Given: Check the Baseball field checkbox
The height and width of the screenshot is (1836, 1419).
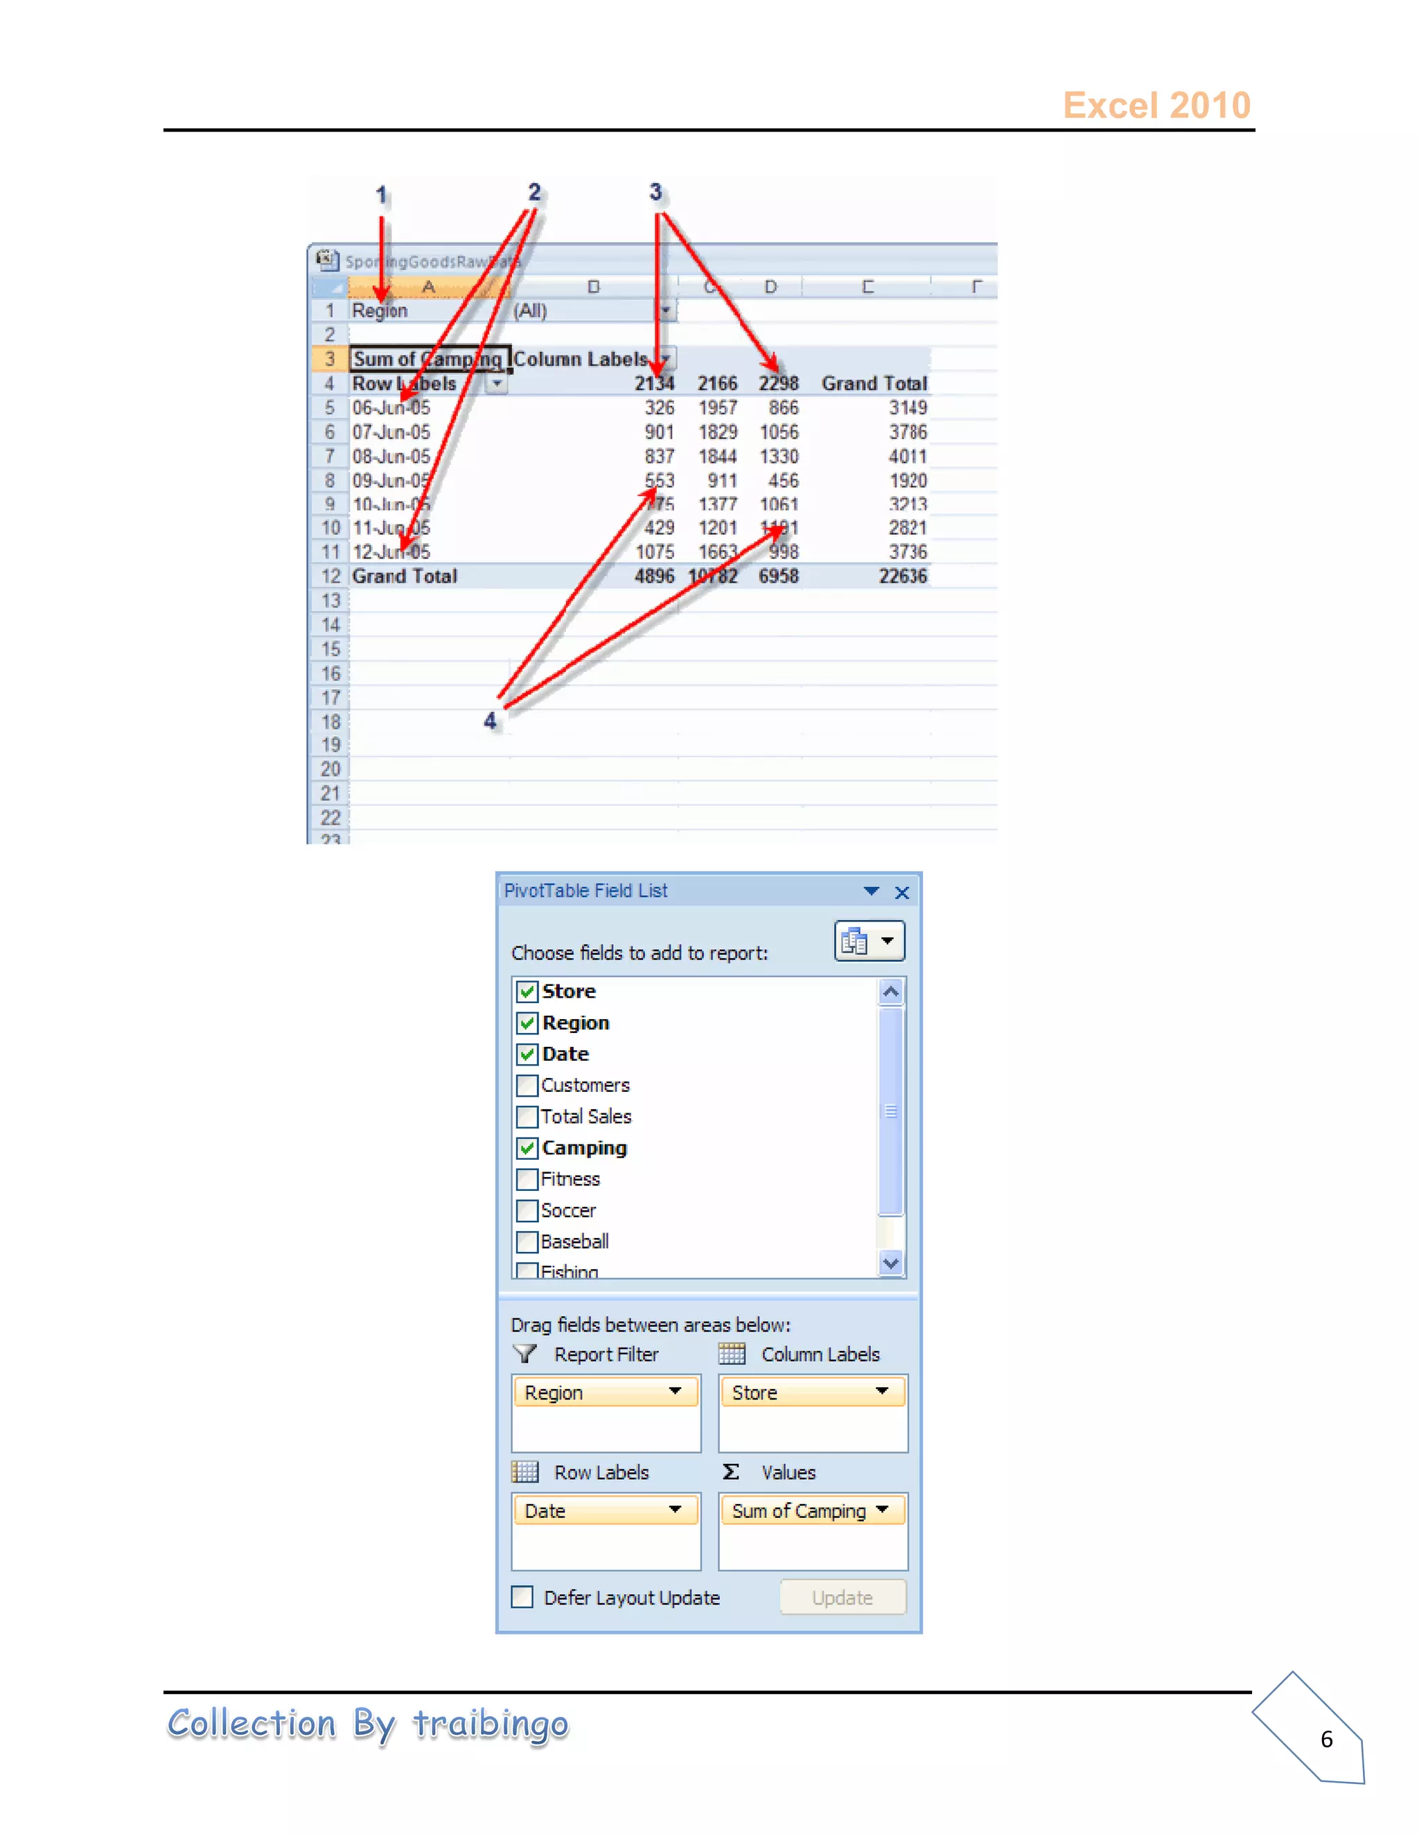Looking at the screenshot, I should pos(527,1242).
